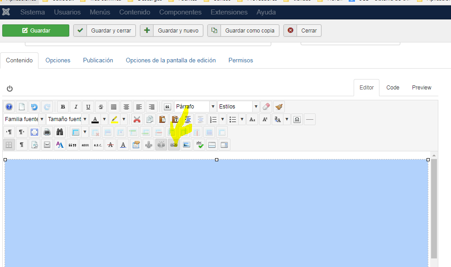Image resolution: width=451 pixels, height=267 pixels.
Task: Toggle the visual aid grid
Action: [x=9, y=145]
